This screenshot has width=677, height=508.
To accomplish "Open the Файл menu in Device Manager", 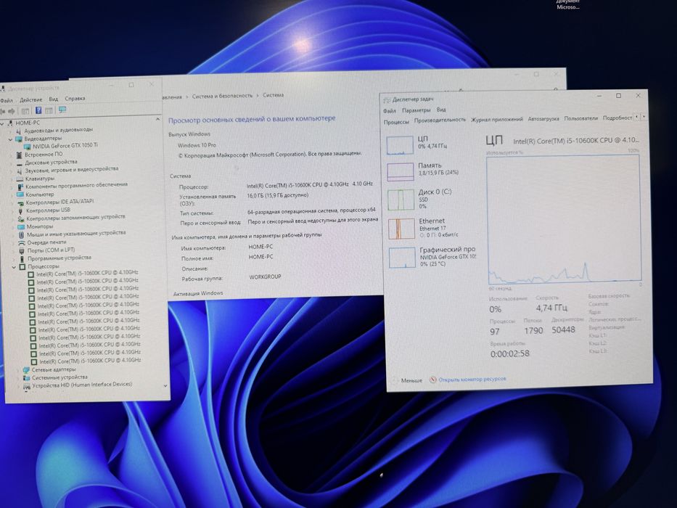I will 6,101.
